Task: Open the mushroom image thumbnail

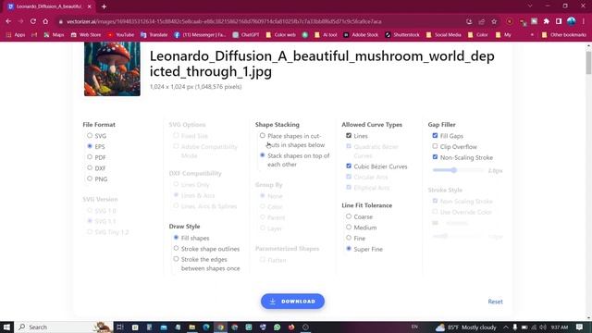Action: point(112,68)
